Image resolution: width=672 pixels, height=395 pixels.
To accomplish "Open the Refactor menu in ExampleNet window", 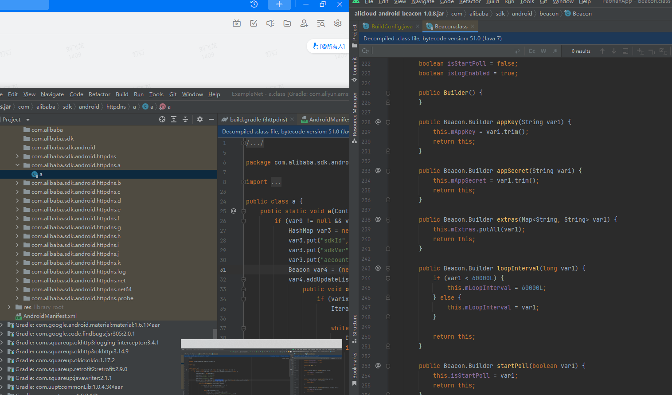I will (99, 94).
